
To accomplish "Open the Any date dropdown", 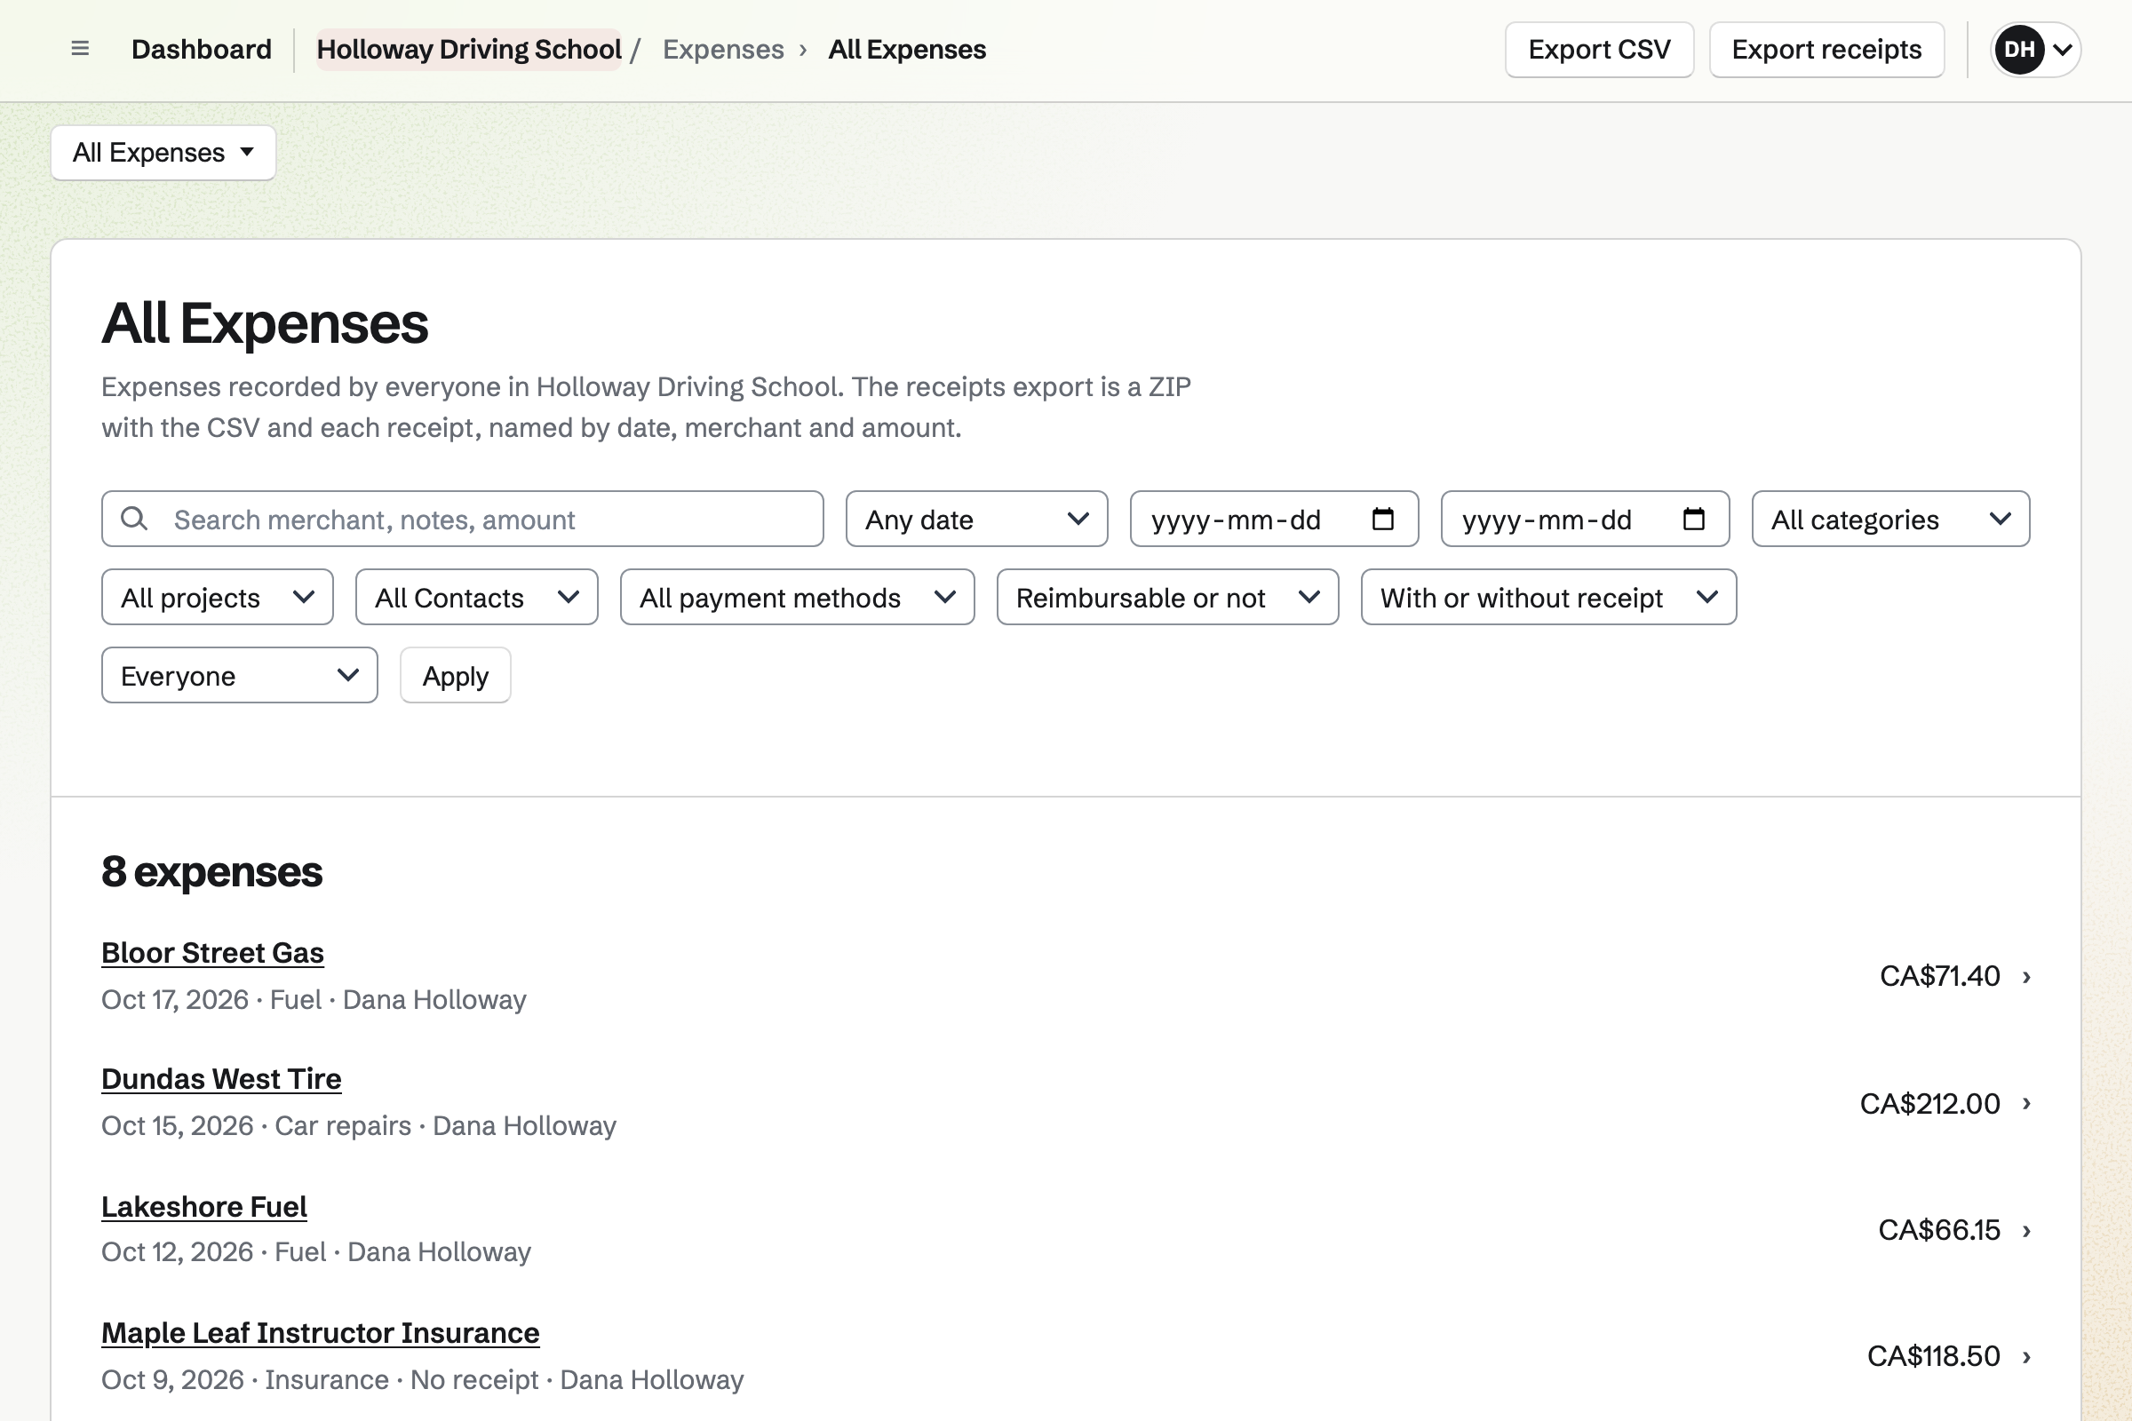I will point(976,520).
